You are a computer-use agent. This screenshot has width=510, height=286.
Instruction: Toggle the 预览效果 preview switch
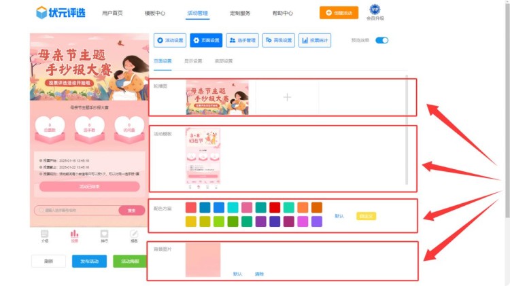pos(381,41)
